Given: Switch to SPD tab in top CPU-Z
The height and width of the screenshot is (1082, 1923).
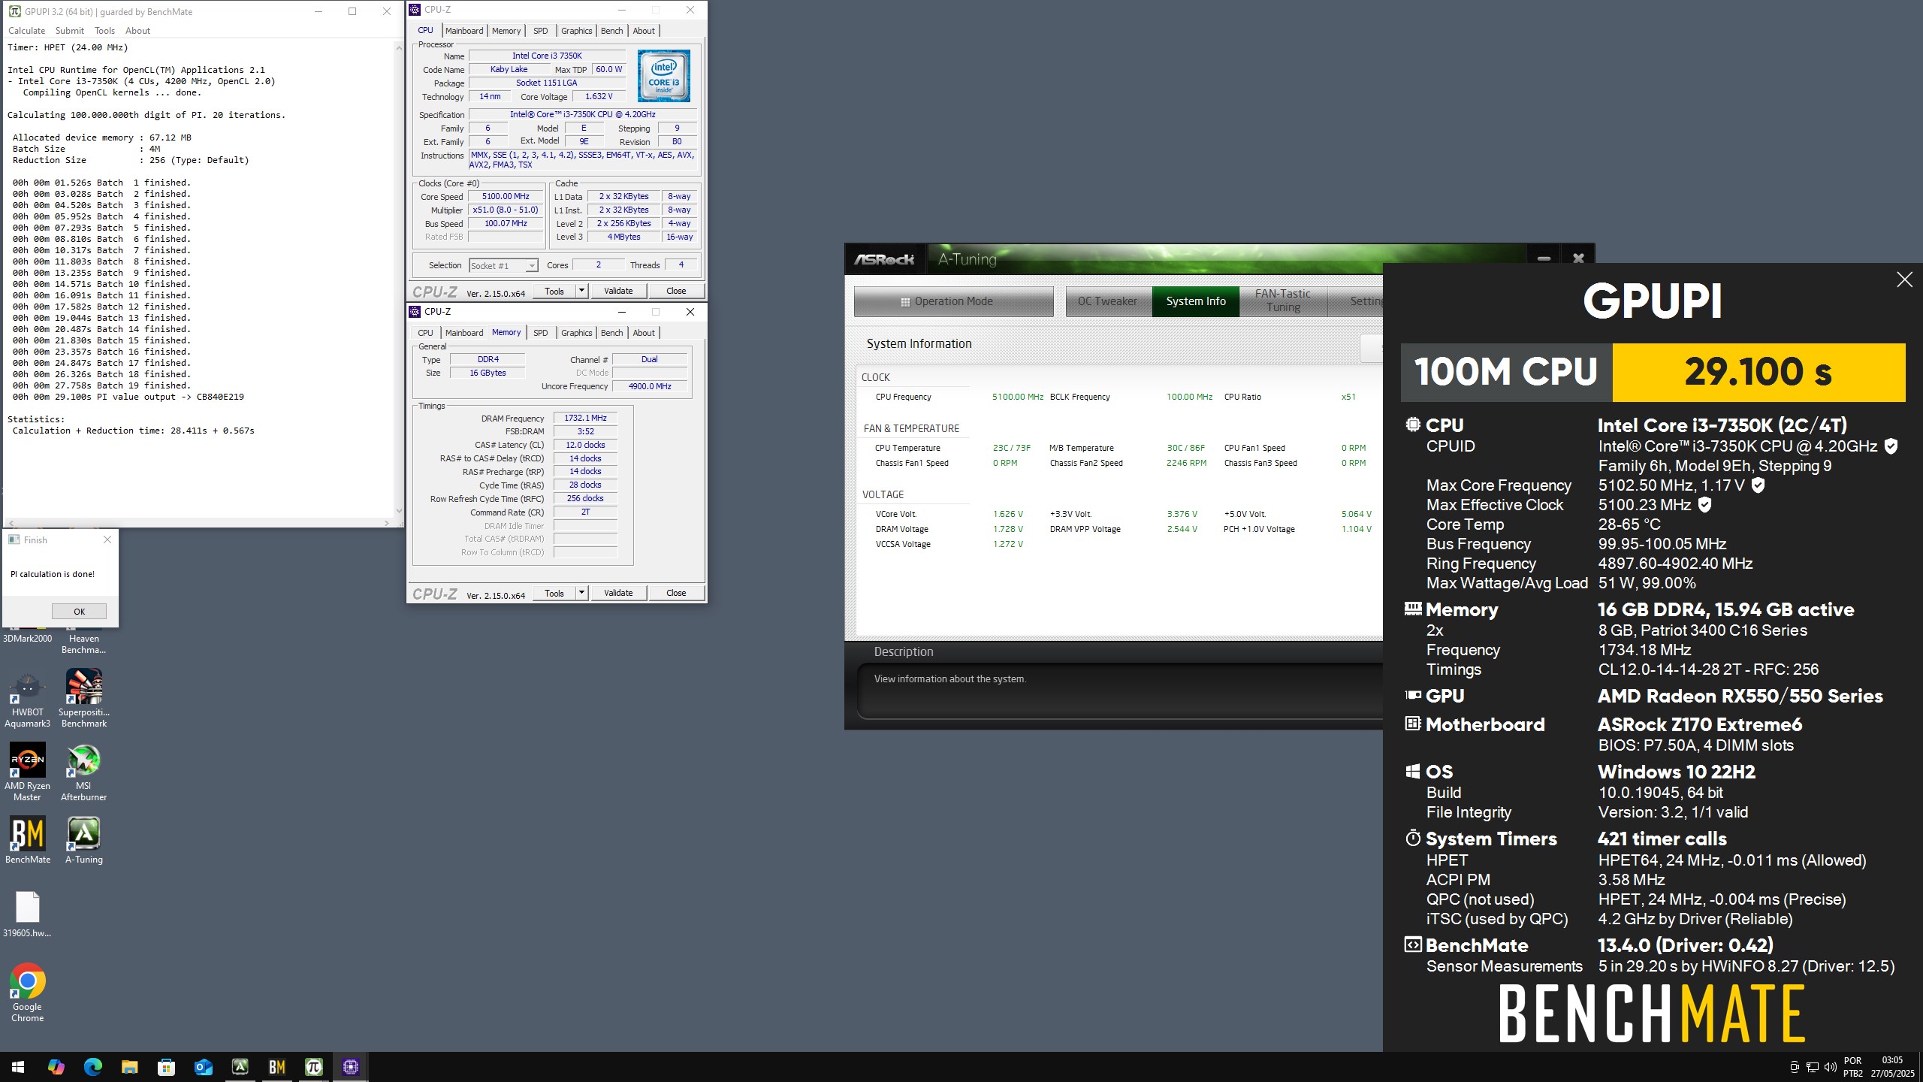Looking at the screenshot, I should 541,31.
